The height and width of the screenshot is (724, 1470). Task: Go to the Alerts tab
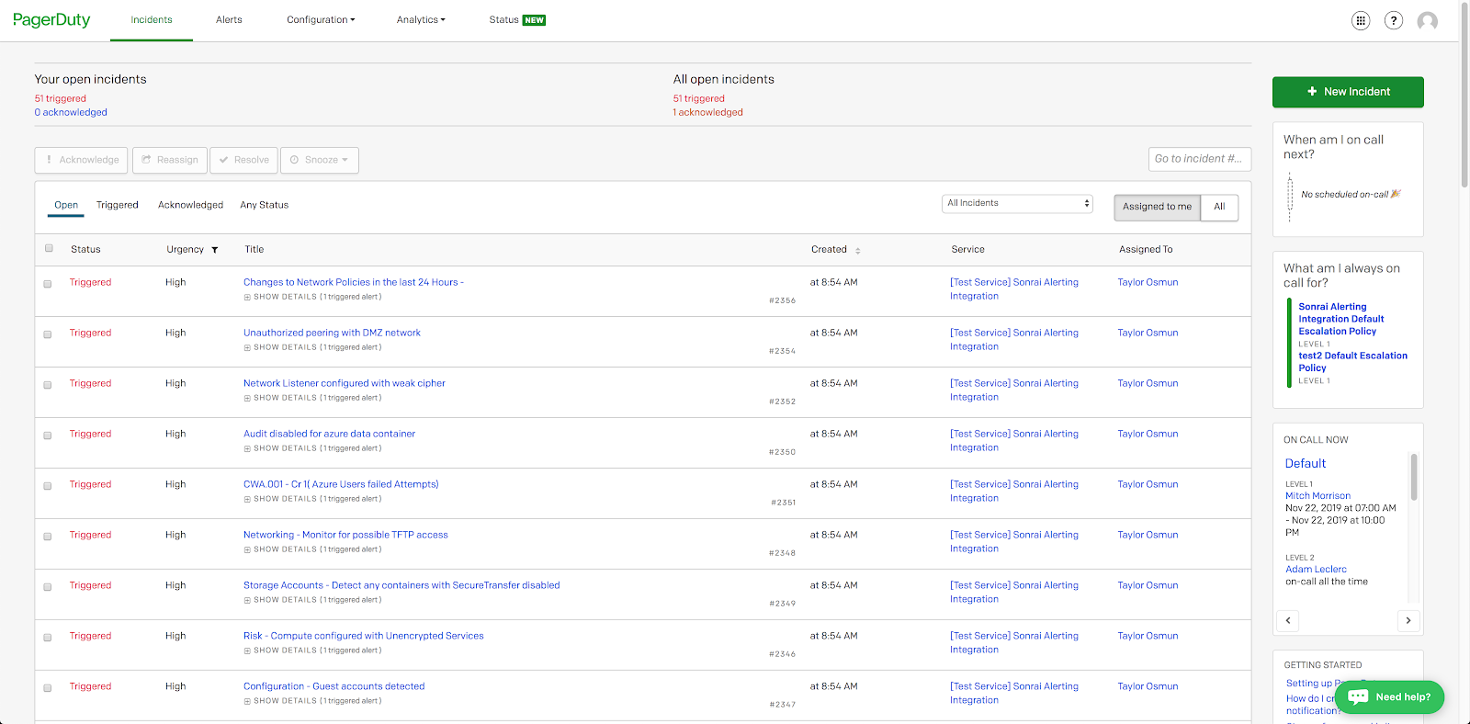click(x=229, y=20)
